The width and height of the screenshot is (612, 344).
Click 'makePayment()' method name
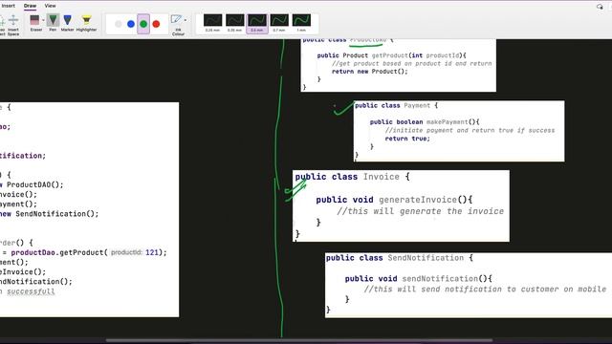[x=449, y=122]
